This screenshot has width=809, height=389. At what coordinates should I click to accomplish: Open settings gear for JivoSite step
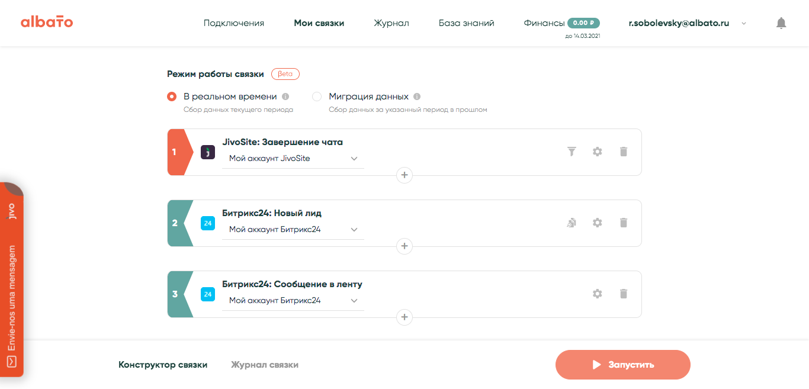[x=598, y=152]
